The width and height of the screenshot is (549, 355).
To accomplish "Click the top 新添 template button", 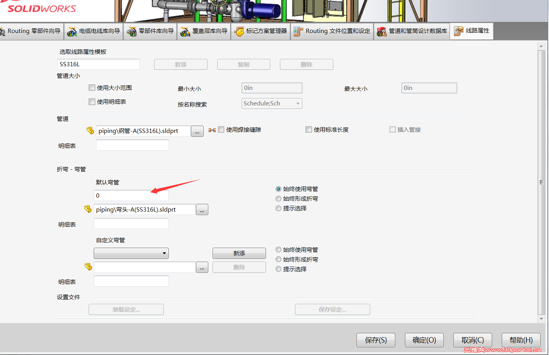I will pyautogui.click(x=181, y=64).
